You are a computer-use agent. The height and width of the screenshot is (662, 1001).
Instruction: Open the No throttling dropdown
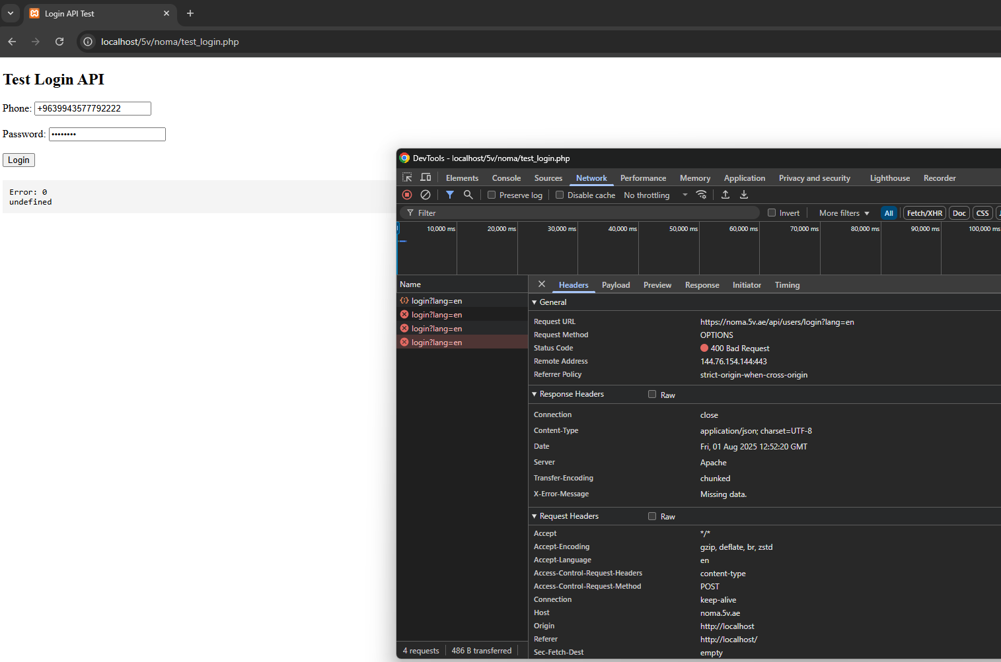tap(655, 195)
